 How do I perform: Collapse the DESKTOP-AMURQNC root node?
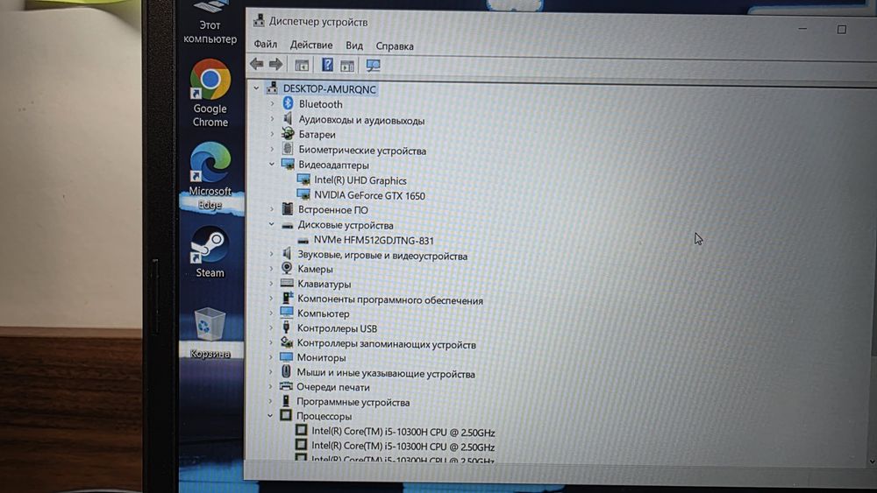pyautogui.click(x=256, y=88)
